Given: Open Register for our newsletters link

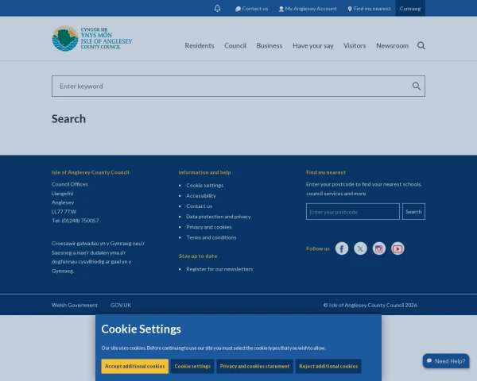Looking at the screenshot, I should [x=219, y=269].
